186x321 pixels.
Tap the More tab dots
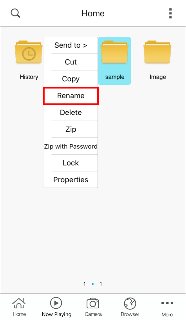(167, 304)
